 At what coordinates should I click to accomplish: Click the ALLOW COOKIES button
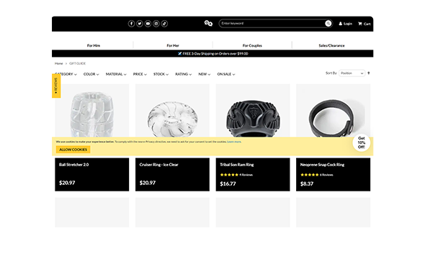point(73,150)
